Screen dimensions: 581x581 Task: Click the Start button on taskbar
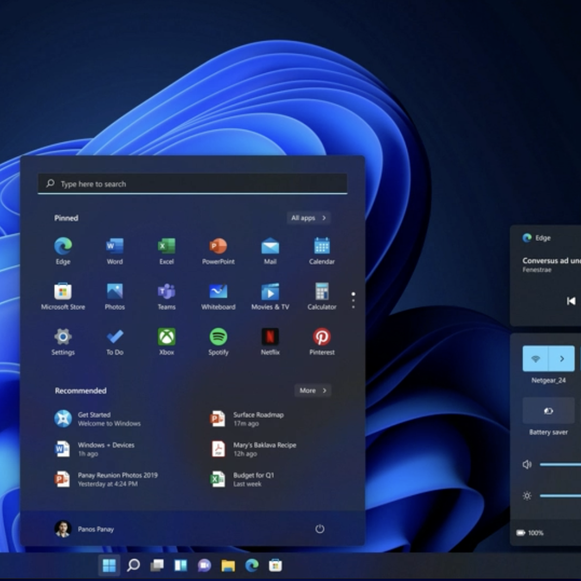(109, 565)
